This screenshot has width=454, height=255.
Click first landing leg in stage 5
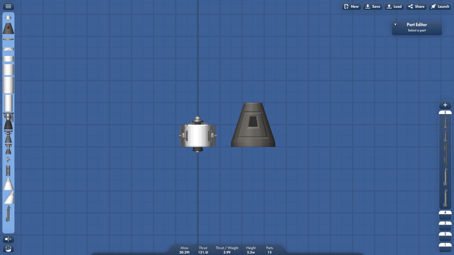(x=445, y=122)
